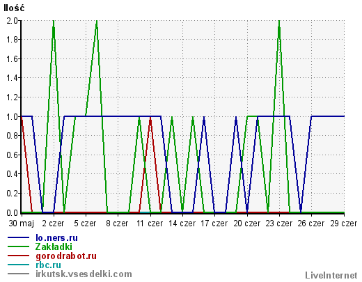Image resolution: width=362 pixels, height=282 pixels.
Task: Click the 23 czer date label
Action: 278,224
